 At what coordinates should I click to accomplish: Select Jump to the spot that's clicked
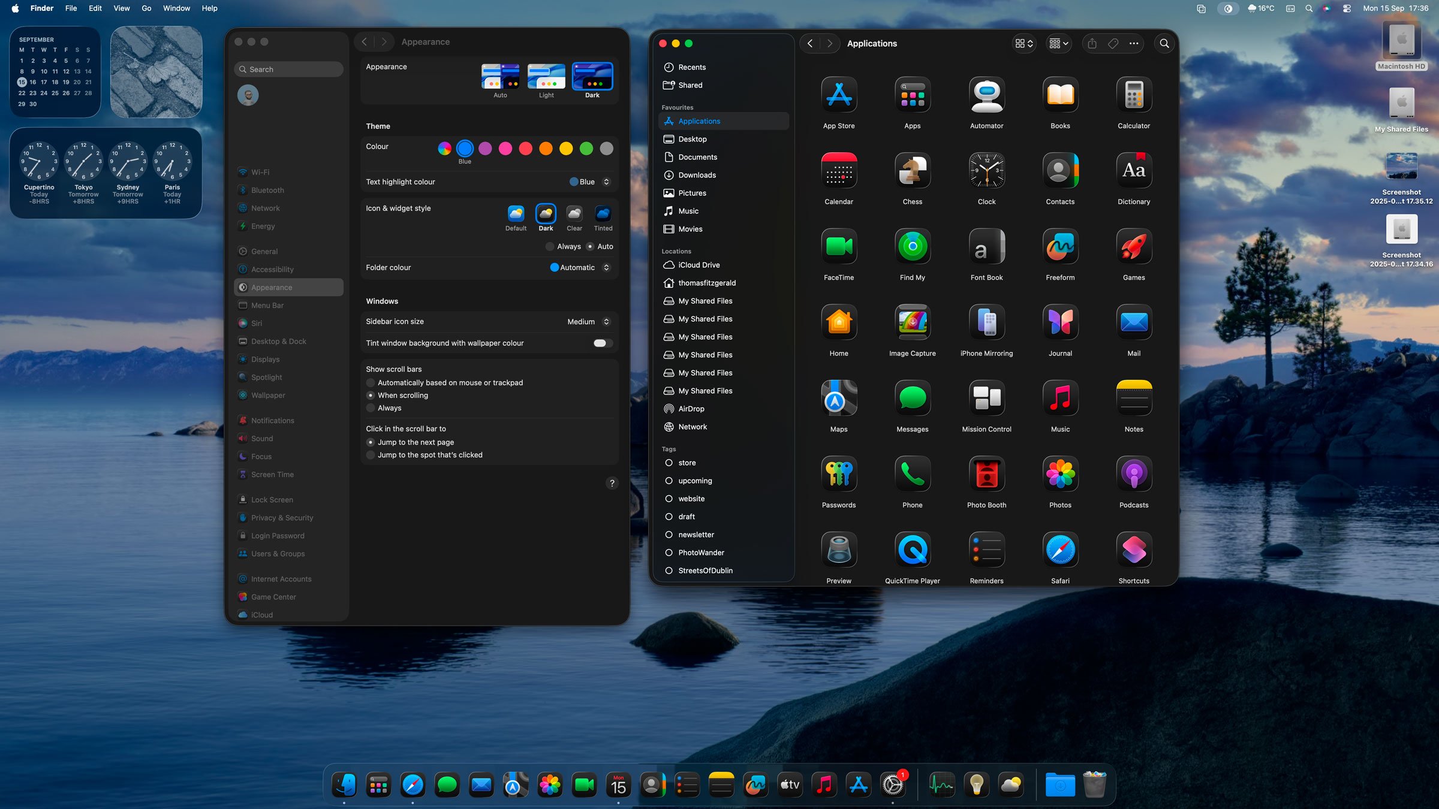(371, 455)
